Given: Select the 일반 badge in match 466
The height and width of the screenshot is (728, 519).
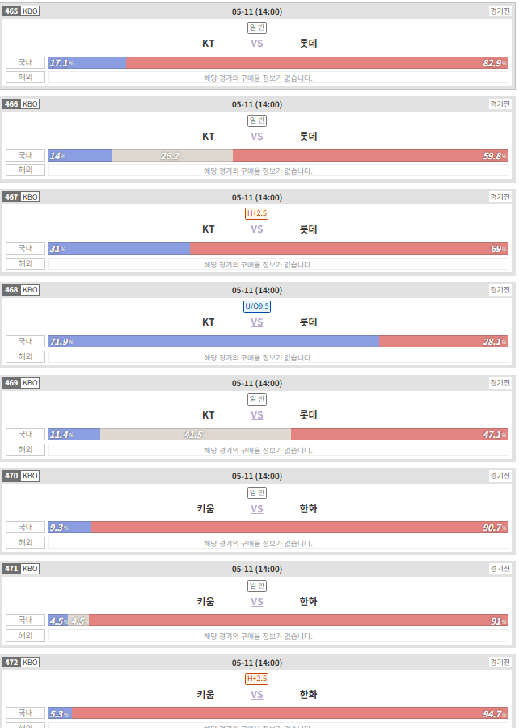Looking at the screenshot, I should [x=257, y=120].
